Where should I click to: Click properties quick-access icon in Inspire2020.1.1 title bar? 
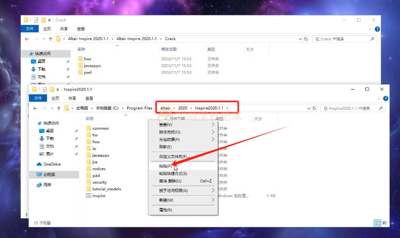click(44, 90)
